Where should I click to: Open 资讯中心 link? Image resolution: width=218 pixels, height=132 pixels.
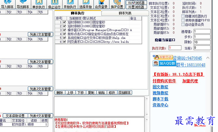click(x=160, y=105)
